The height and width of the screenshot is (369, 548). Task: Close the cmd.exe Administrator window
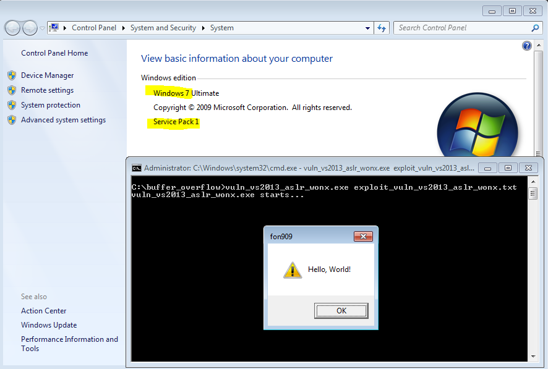click(528, 168)
